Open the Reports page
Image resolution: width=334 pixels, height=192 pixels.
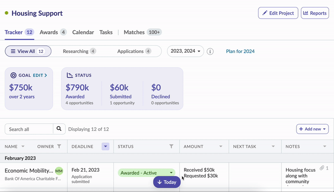315,13
